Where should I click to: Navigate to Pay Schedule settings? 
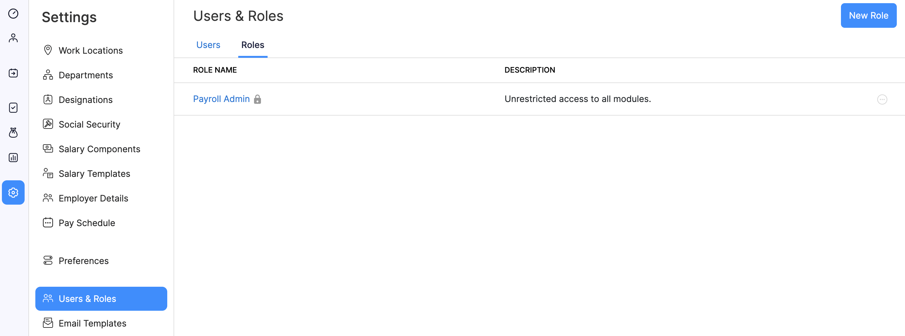(x=87, y=223)
